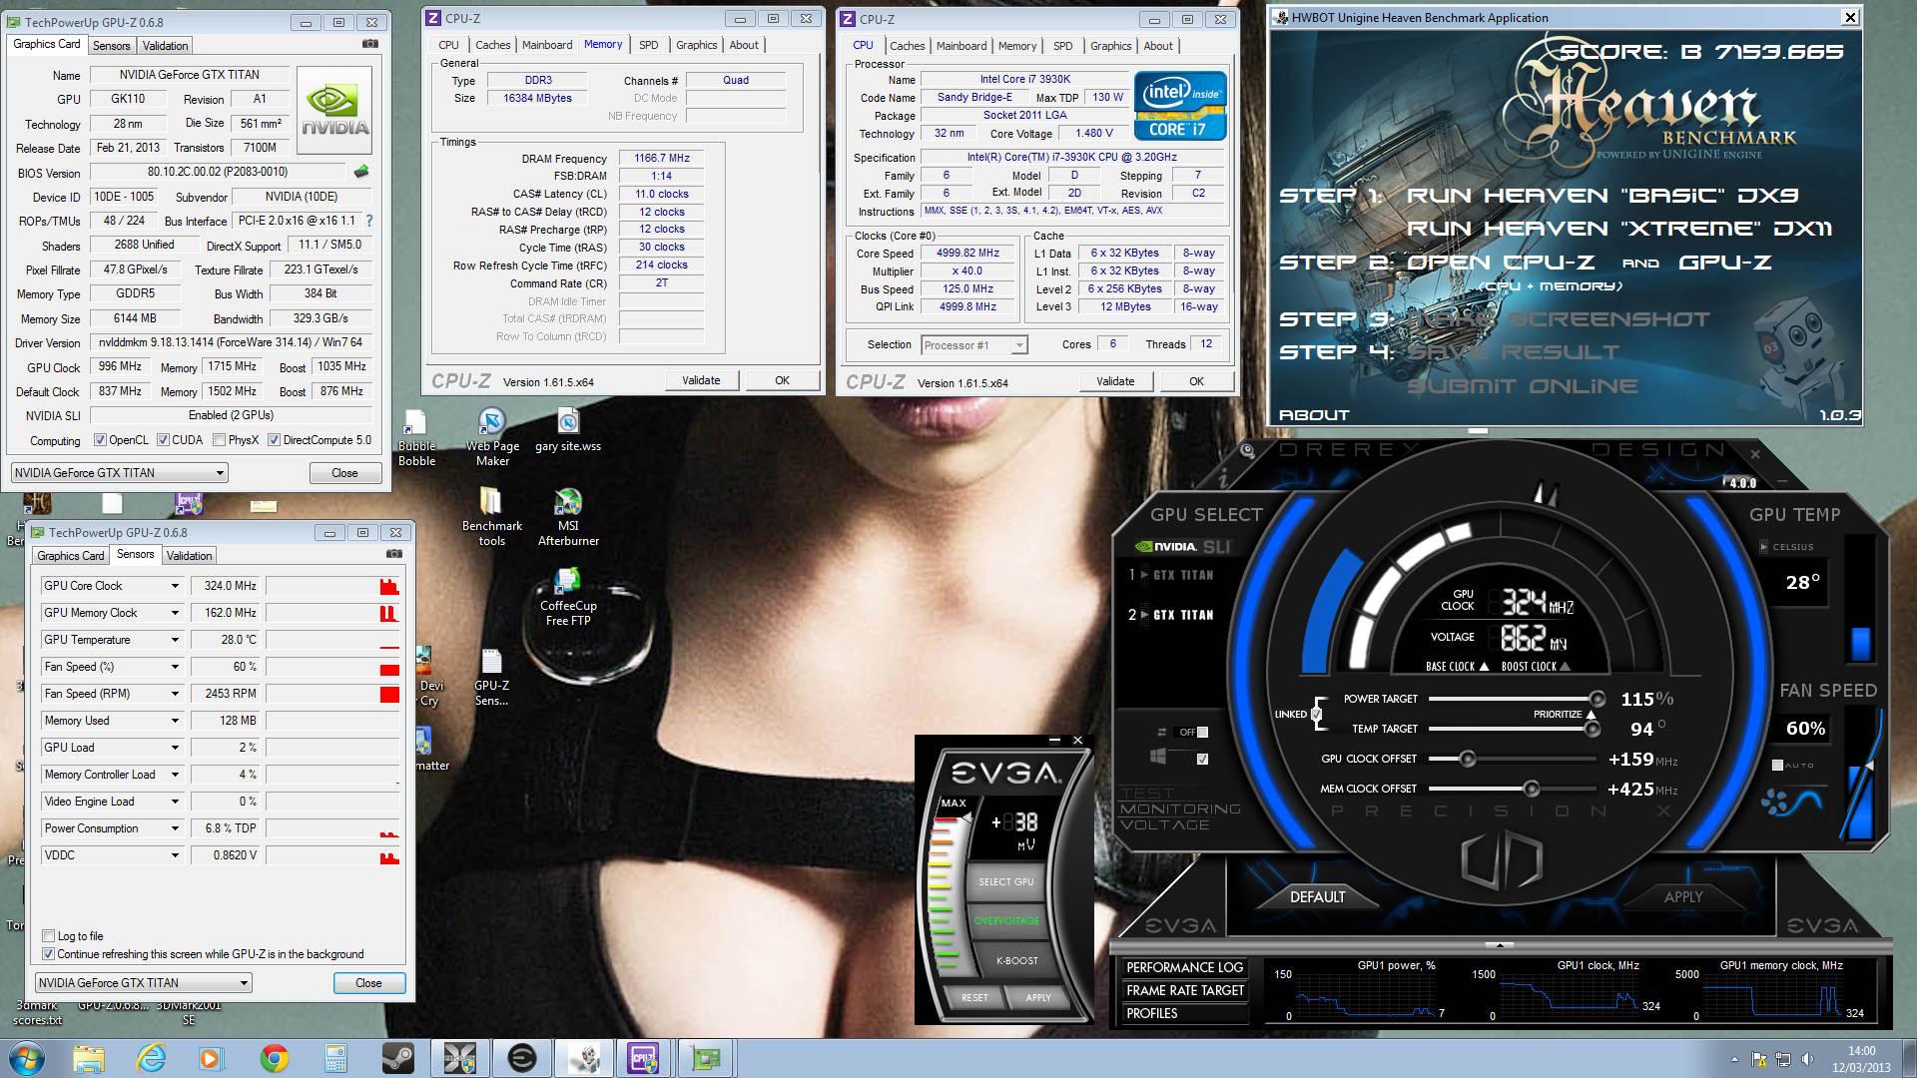
Task: Toggle the PhysX checkbox in GPU-Z
Action: coord(218,440)
